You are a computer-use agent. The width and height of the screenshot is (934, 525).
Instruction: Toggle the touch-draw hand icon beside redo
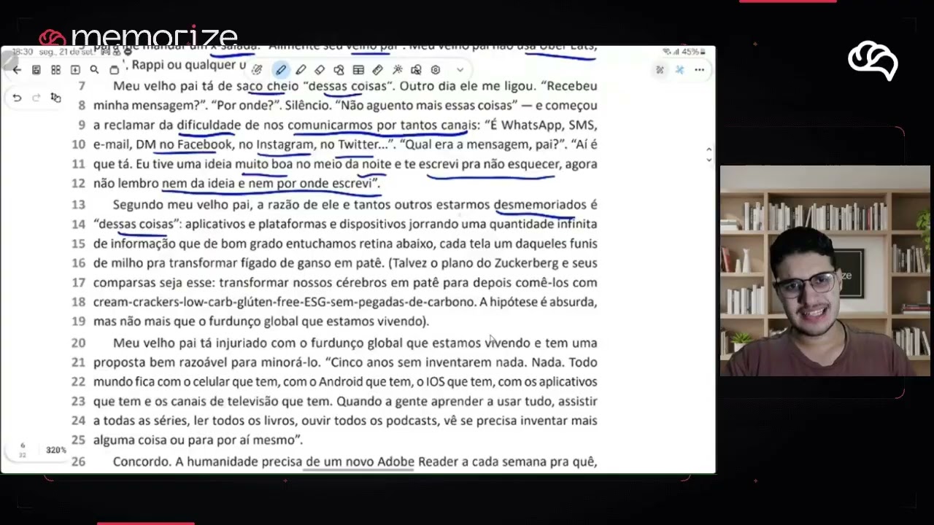[55, 98]
